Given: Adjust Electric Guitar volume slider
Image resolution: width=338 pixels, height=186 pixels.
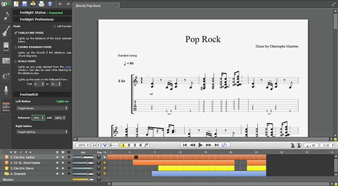Looking at the screenshot, I should coord(83,157).
